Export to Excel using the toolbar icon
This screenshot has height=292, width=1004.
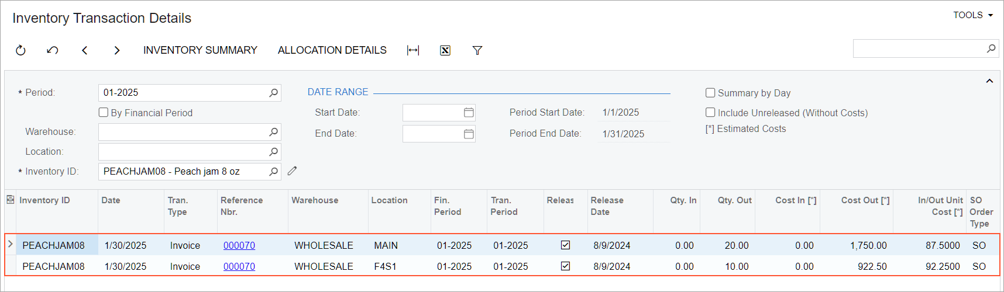coord(445,50)
